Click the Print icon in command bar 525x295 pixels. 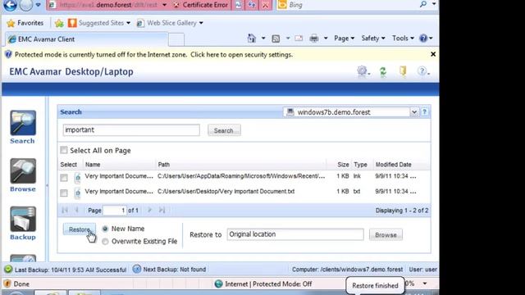(x=314, y=39)
